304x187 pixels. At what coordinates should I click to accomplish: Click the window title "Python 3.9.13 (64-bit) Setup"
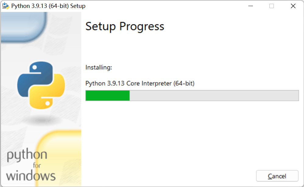click(x=48, y=6)
